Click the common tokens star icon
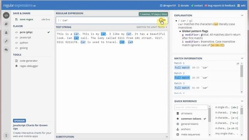 178,119
